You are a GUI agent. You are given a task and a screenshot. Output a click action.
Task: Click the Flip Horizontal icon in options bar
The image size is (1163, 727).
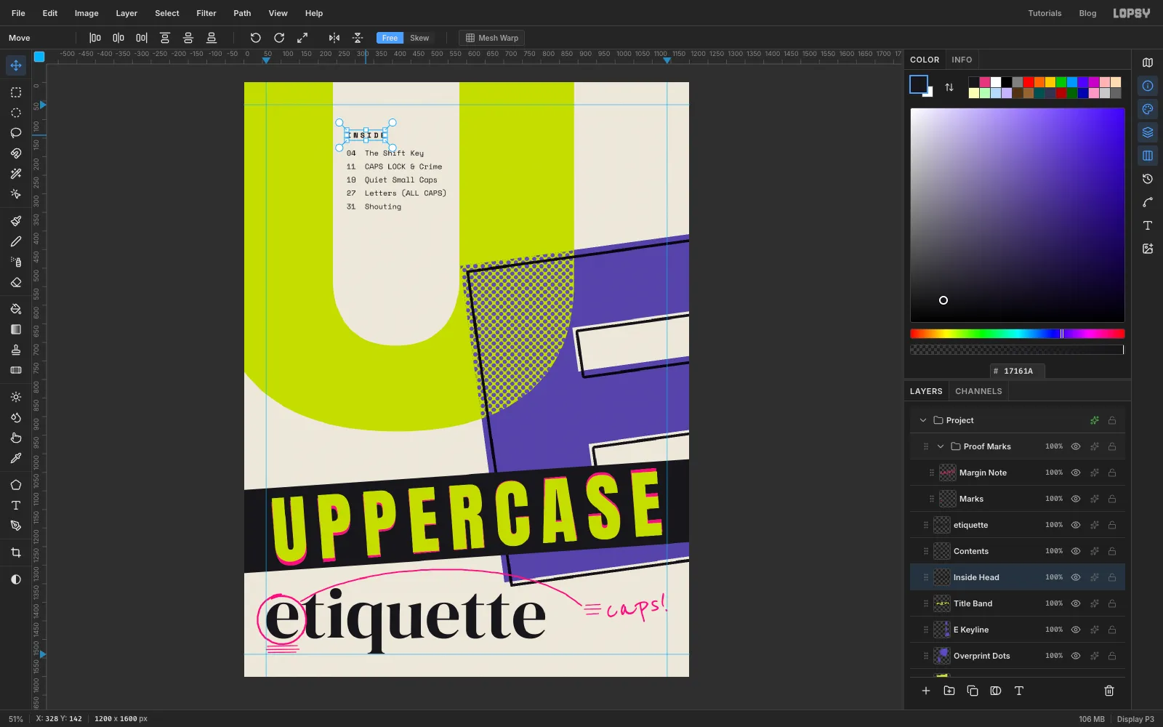334,38
